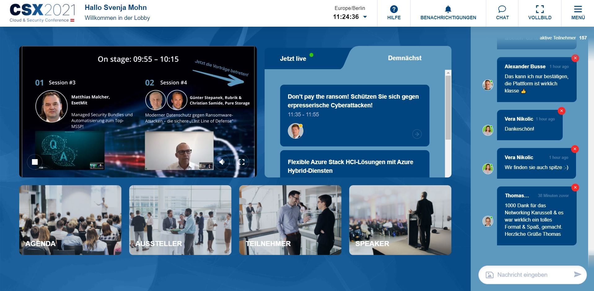Open the Teilnehmer tile
The image size is (594, 291).
(290, 220)
